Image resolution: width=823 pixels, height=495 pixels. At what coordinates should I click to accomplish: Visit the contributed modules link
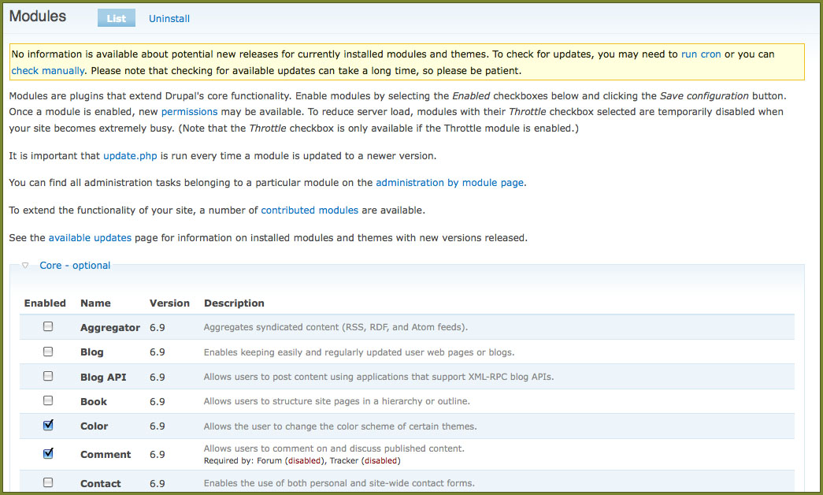310,210
